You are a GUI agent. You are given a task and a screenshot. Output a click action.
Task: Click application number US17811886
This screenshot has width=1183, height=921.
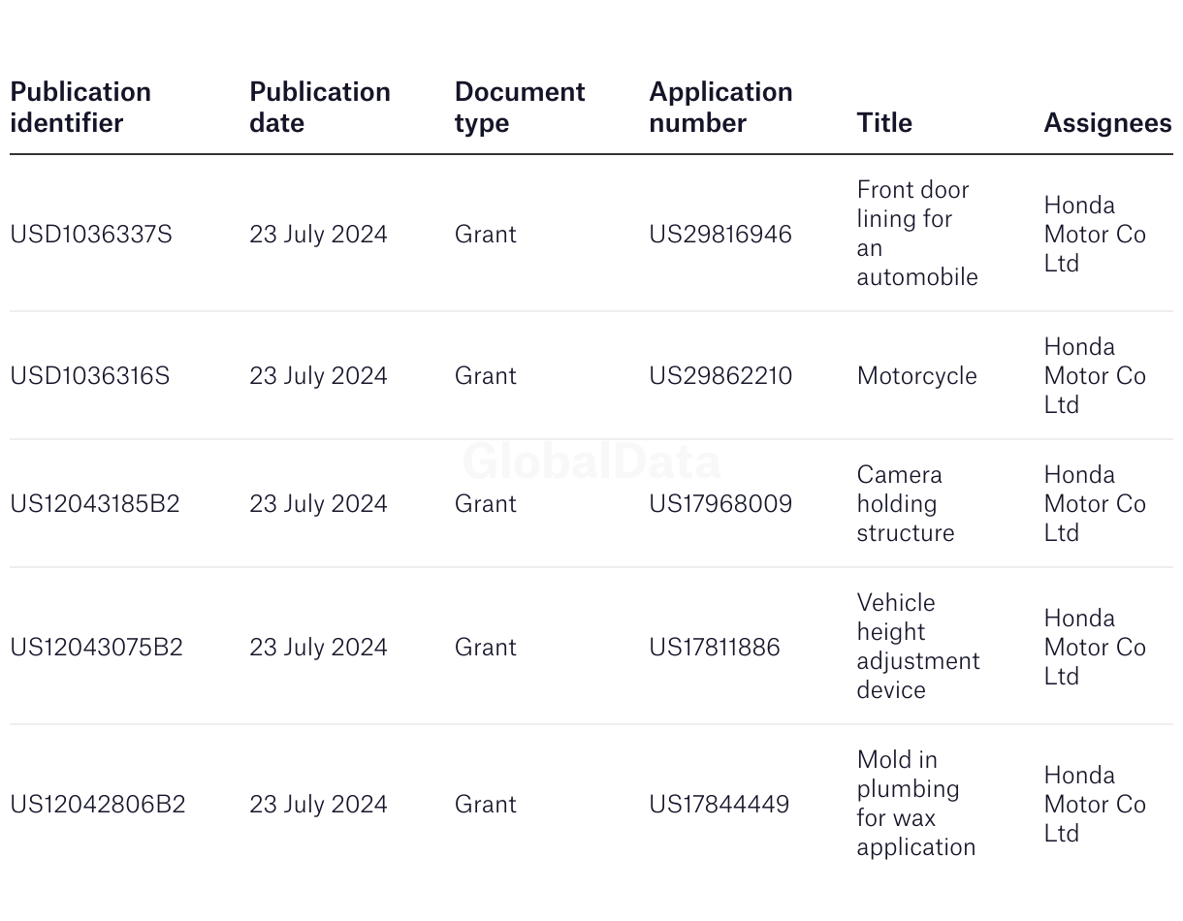coord(715,648)
